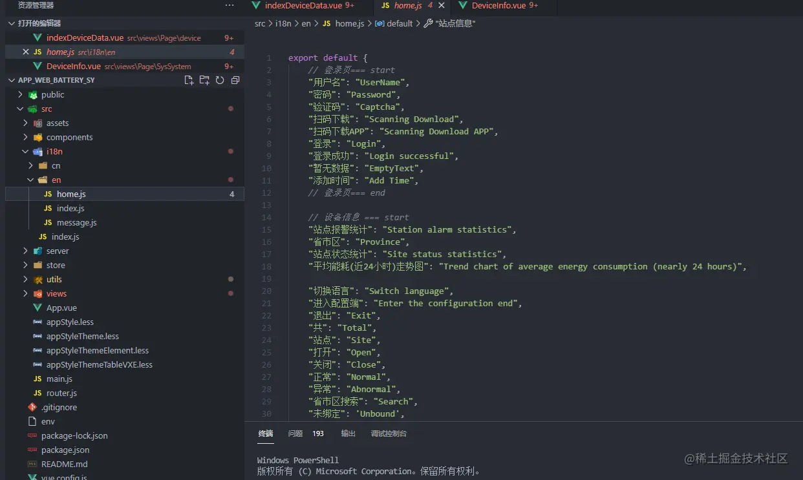The width and height of the screenshot is (803, 480).
Task: Close the home.js editor tab
Action: click(442, 5)
